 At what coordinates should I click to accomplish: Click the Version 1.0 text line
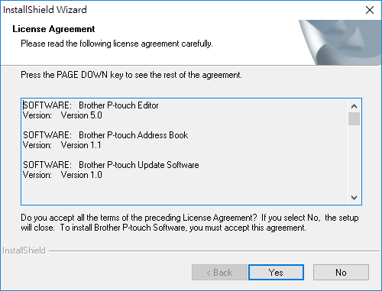[63, 175]
